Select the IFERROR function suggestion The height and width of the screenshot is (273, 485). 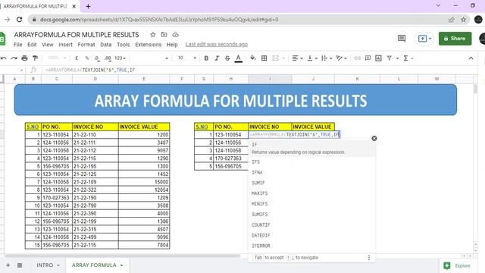[311, 246]
